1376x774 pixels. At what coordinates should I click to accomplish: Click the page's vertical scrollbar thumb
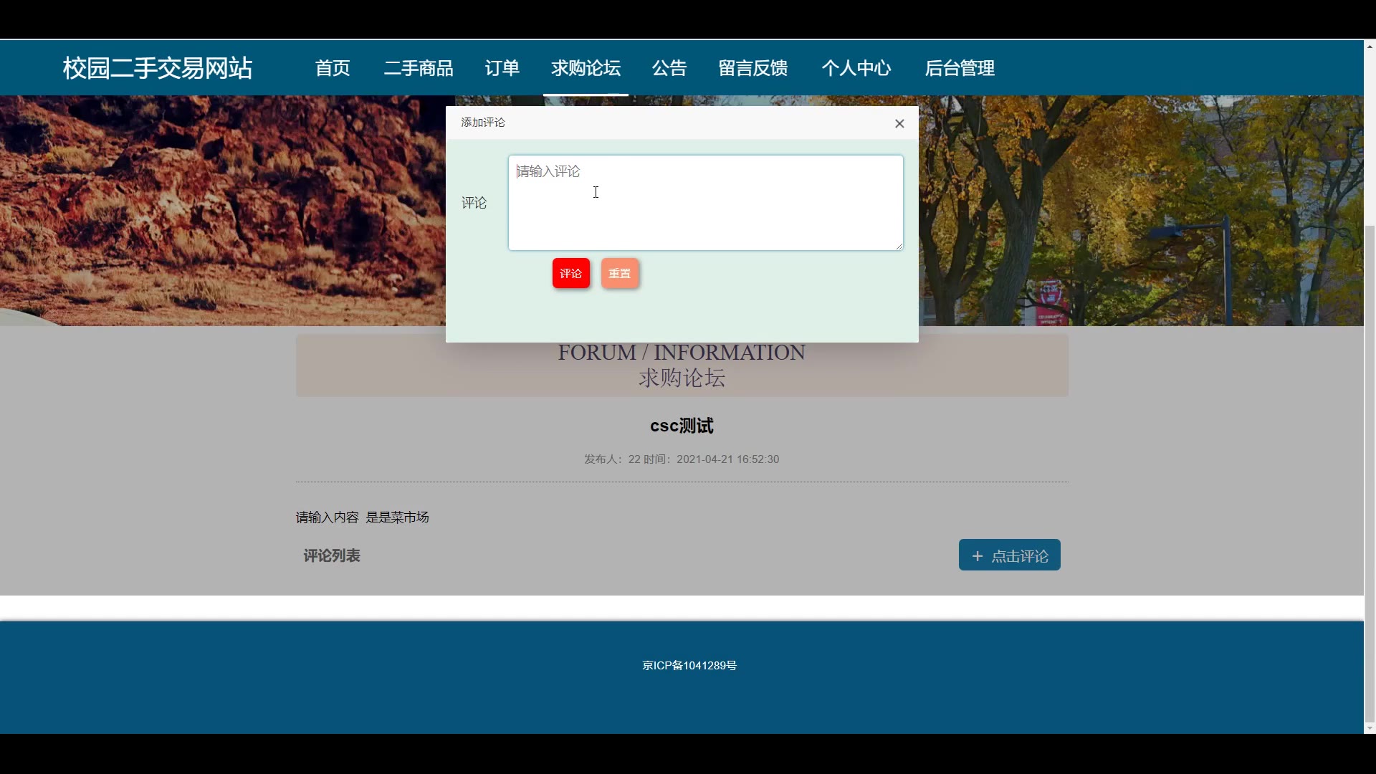point(1370,473)
